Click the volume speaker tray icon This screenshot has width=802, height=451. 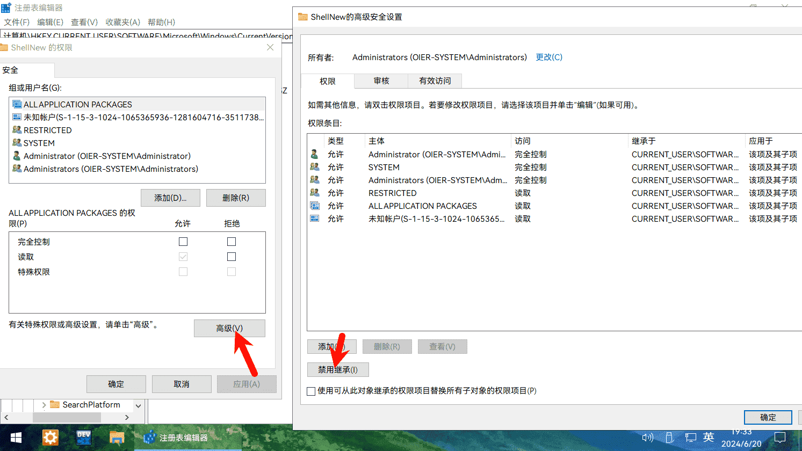[647, 438]
